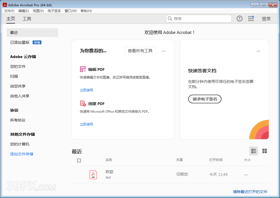
Task: Click the 创建 PDF tool icon
Action: click(83, 103)
